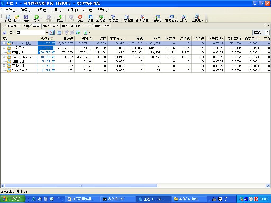Open the 过滤器 (Filter) toolbar icon

[x=113, y=18]
